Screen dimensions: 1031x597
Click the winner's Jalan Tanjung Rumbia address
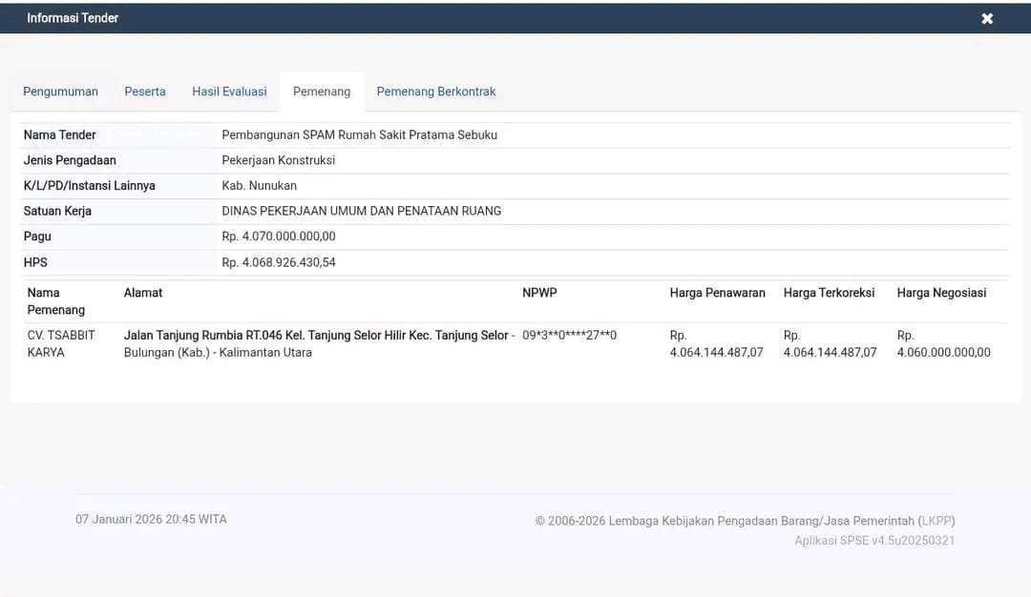click(319, 343)
